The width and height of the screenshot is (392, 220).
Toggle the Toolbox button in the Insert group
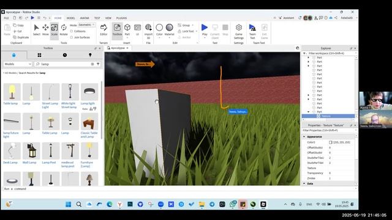(x=117, y=30)
